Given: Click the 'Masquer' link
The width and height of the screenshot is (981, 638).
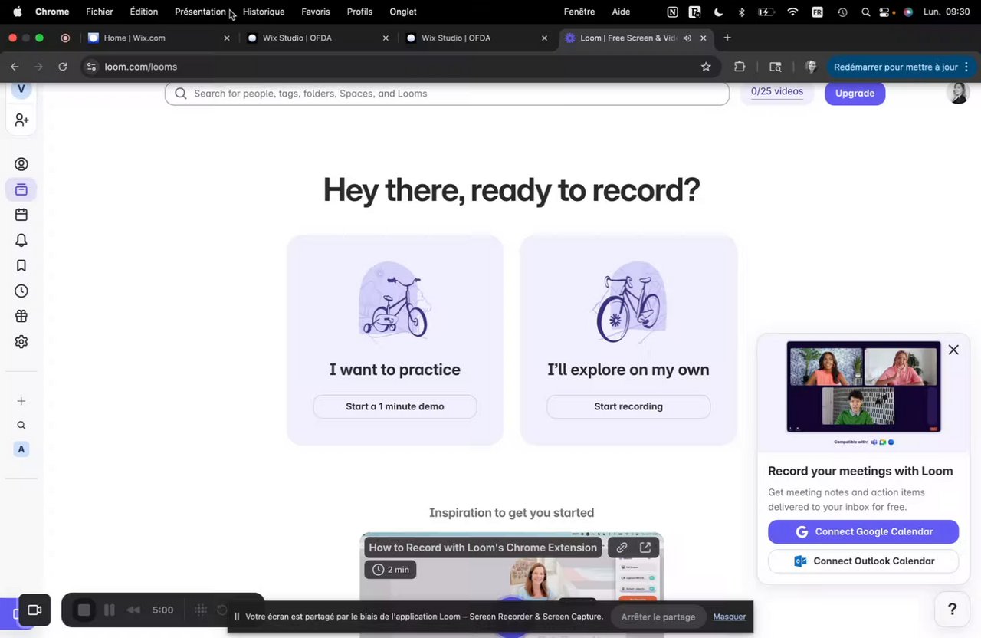Looking at the screenshot, I should tap(730, 617).
